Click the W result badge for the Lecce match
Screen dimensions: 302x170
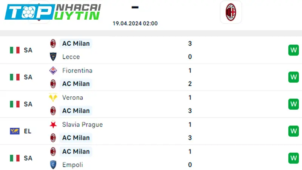coord(293,50)
